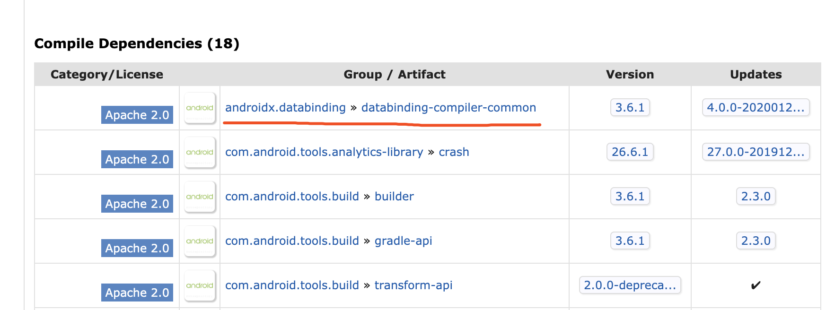The width and height of the screenshot is (826, 310).
Task: Click android icon in the gradle-api row
Action: pos(200,241)
